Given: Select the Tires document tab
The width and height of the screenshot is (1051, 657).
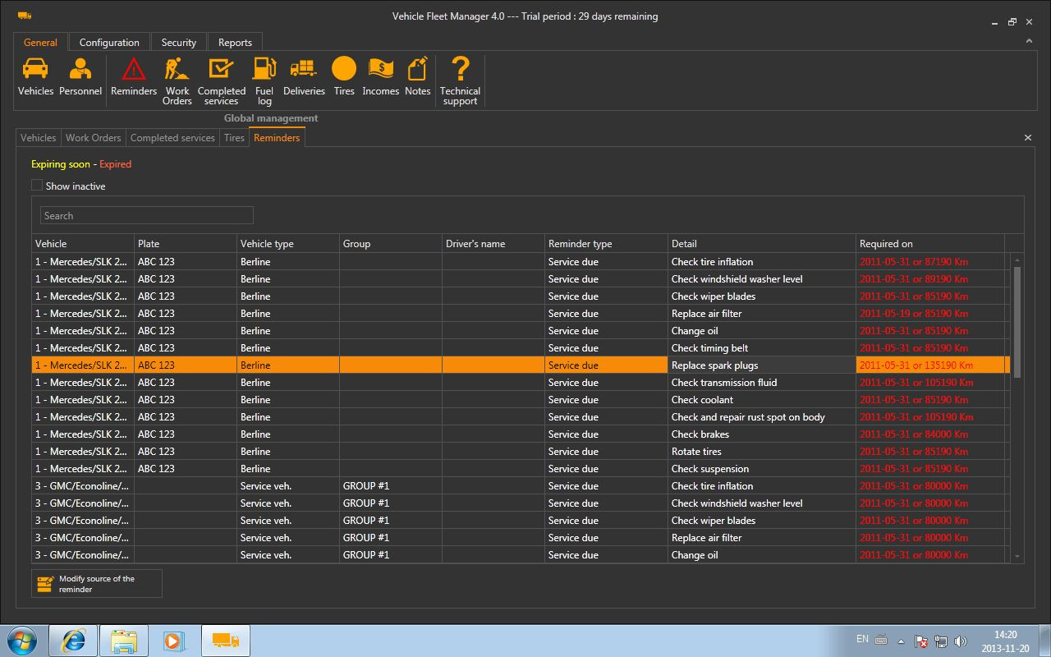Looking at the screenshot, I should [235, 138].
